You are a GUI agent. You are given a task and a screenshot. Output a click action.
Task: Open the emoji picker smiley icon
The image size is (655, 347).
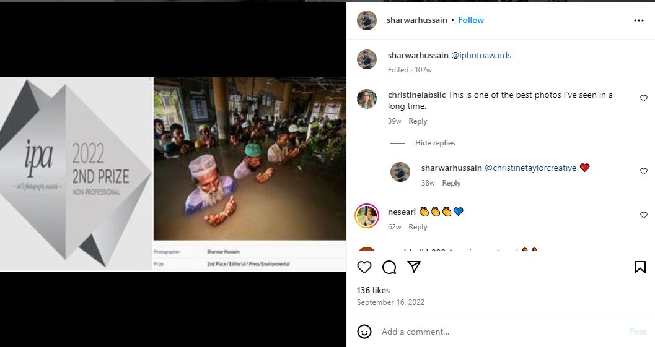coord(364,332)
